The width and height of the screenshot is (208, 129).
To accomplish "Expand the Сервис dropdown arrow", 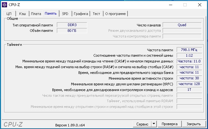I will (154, 124).
